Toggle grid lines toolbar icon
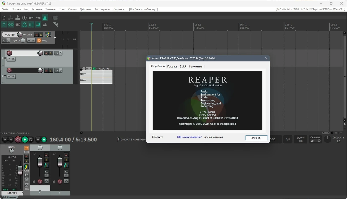Screen dimensions: 347x199 (31, 25)
